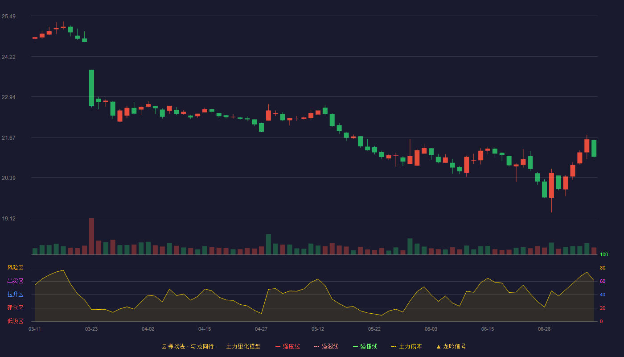Click the green 100 indicator axis value
Image resolution: width=624 pixels, height=357 pixels.
coord(604,254)
